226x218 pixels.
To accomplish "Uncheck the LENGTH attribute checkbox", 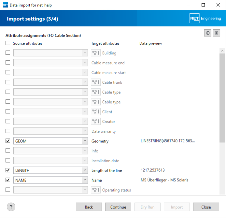I will click(8, 170).
